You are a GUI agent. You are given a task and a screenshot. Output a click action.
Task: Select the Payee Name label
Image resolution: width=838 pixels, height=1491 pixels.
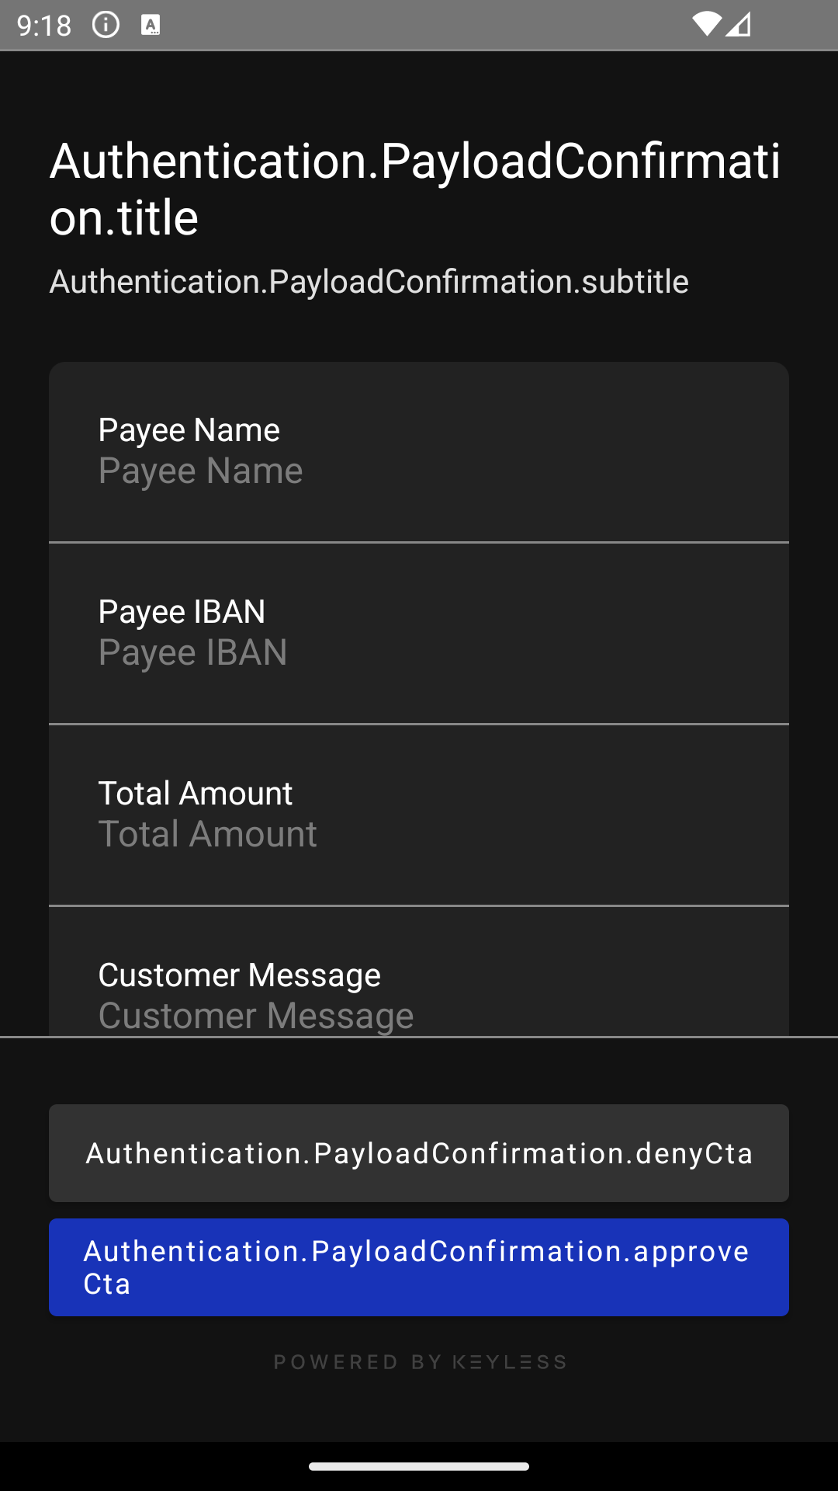click(189, 429)
